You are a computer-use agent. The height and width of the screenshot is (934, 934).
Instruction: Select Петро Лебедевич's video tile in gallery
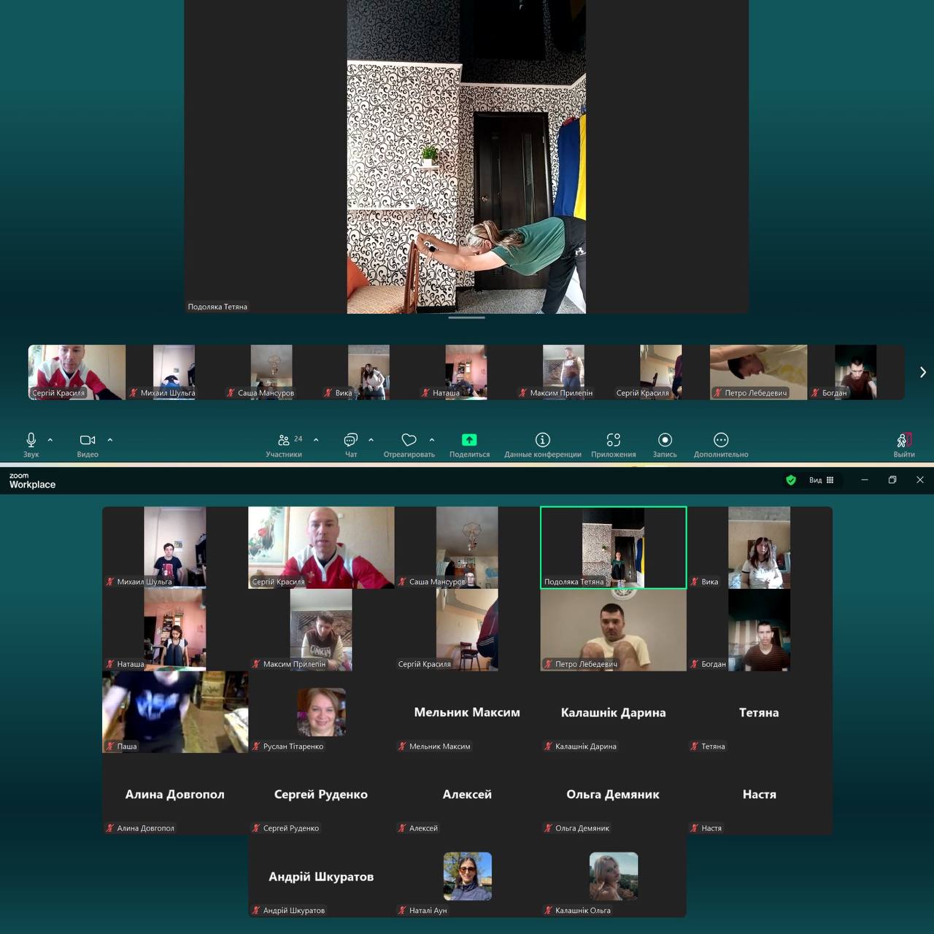[613, 630]
